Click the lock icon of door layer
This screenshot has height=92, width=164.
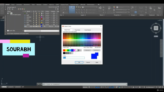[x=39, y=19]
